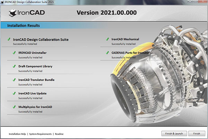Viewport: 208px width, 139px height.
Task: Click Successfully Installed under IronCAD Mechanical
Action: tap(123, 44)
